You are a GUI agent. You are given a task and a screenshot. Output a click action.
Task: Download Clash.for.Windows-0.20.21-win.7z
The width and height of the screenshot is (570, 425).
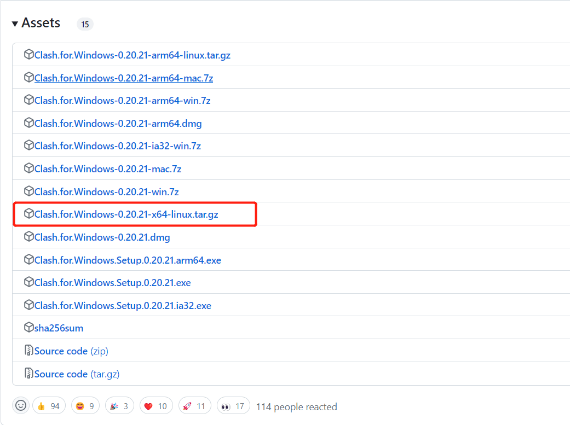[107, 192]
